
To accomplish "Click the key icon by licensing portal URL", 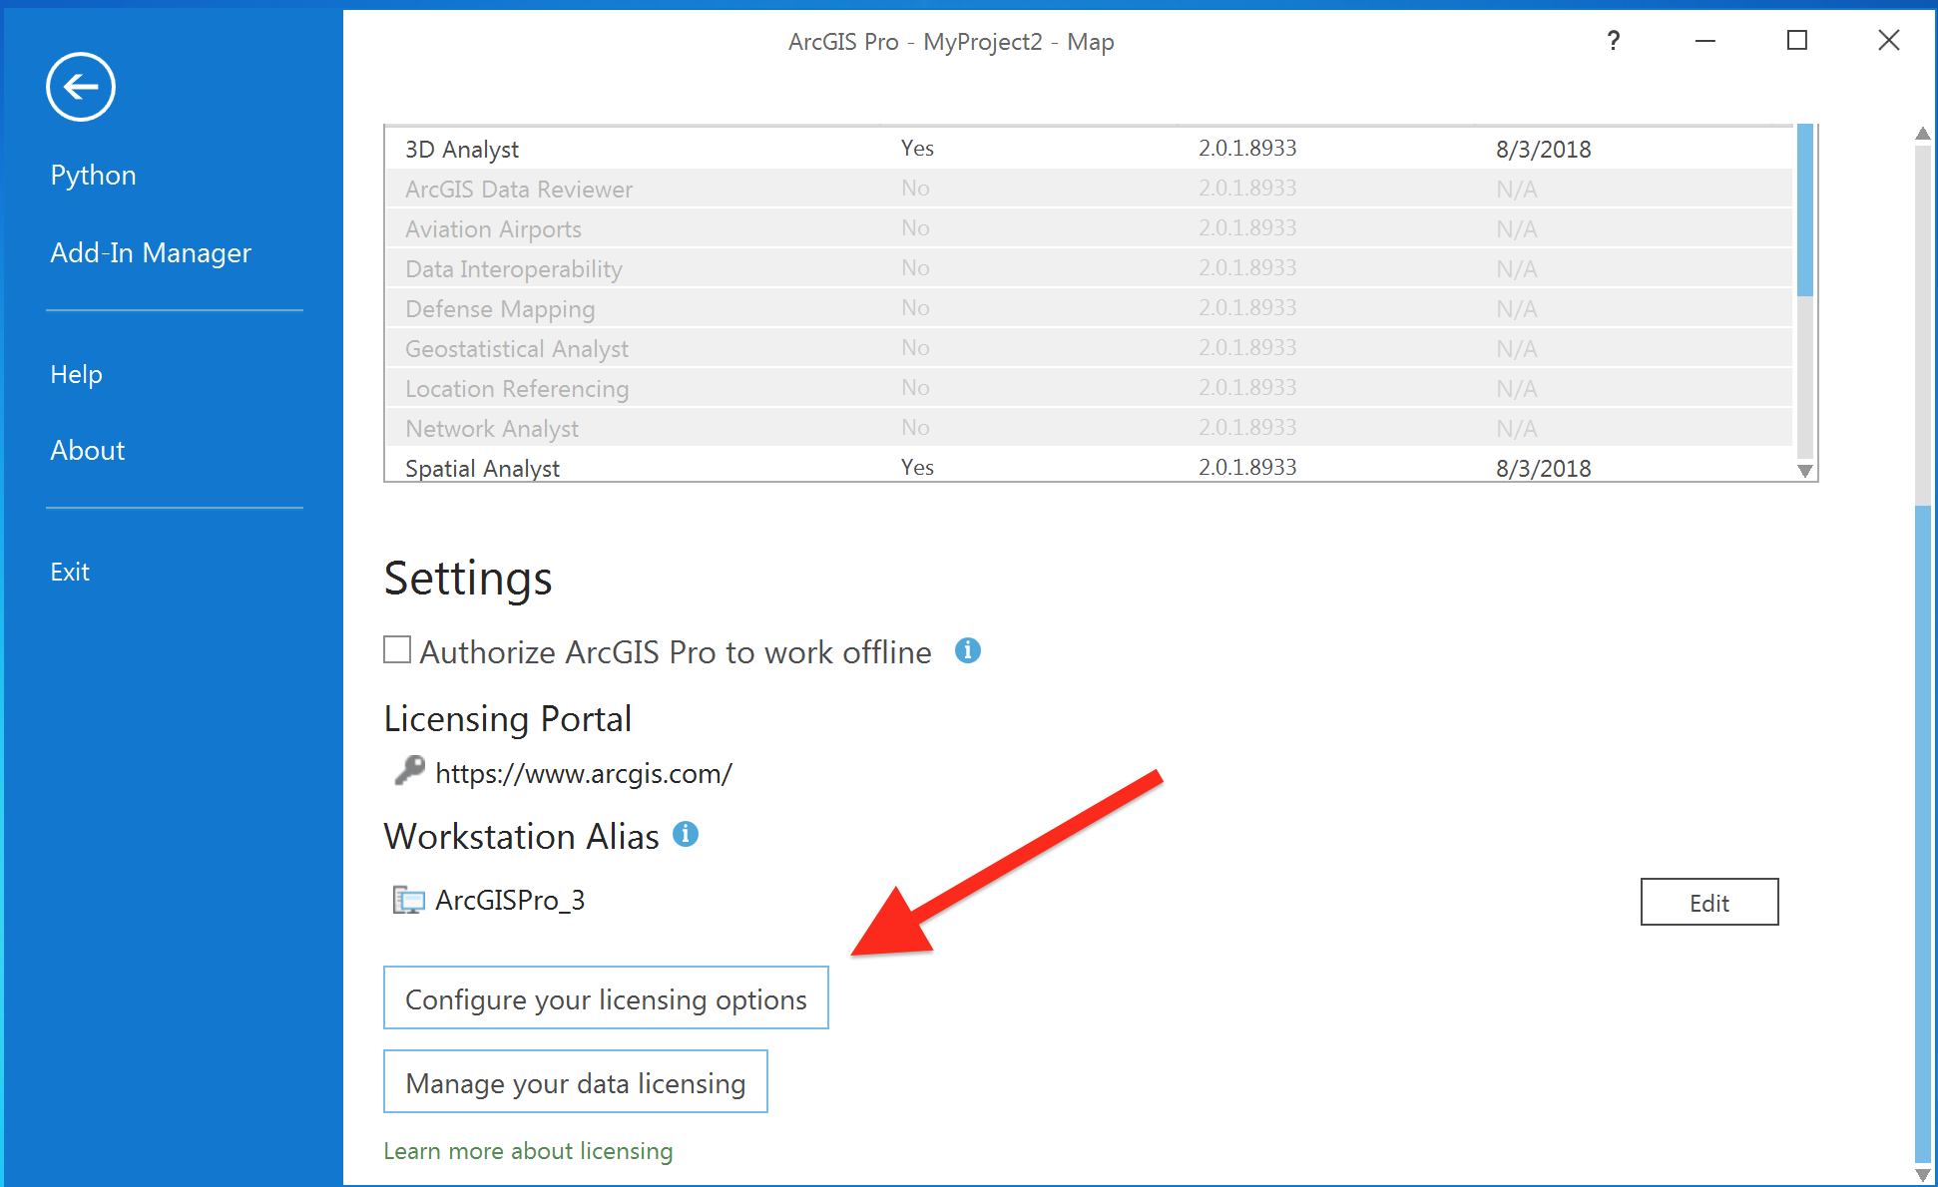I will click(x=408, y=771).
